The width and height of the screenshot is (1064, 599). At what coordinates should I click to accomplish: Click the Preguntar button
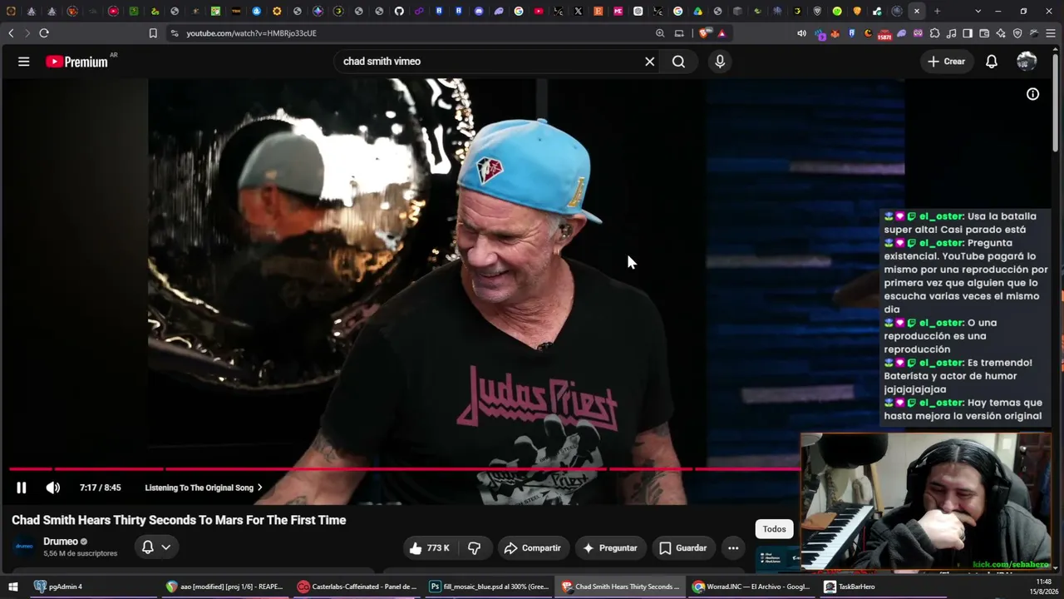610,548
